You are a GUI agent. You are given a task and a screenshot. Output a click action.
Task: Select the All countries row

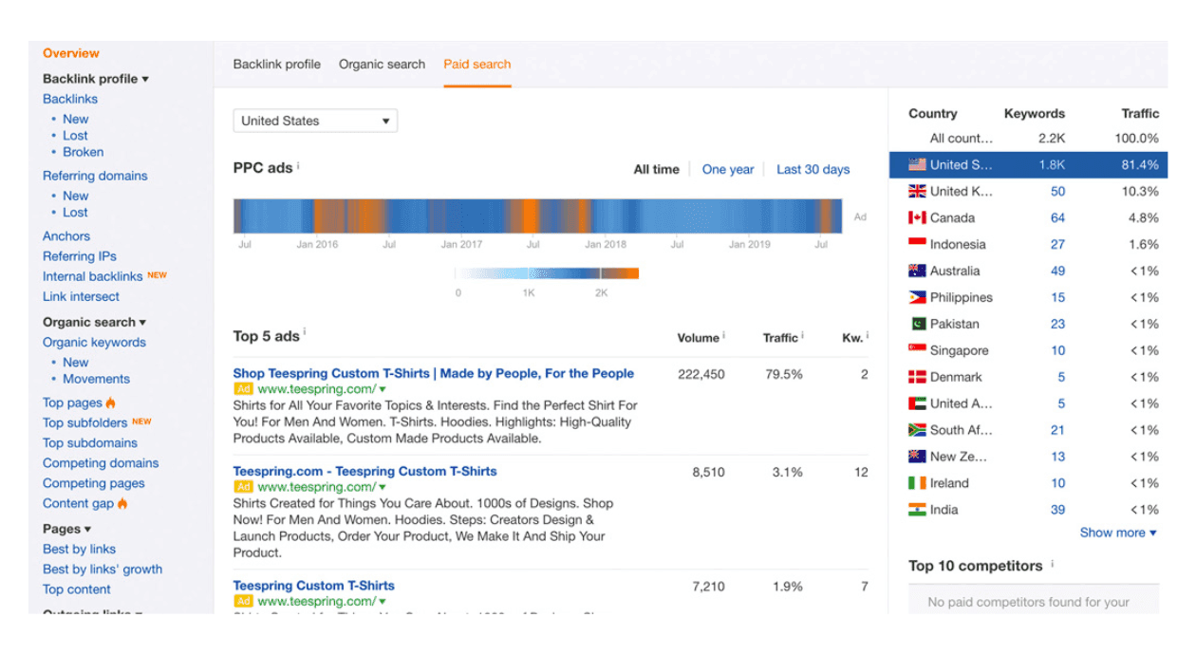1028,138
